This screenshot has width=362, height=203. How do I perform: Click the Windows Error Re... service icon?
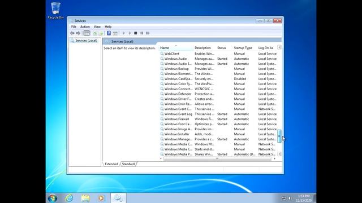(162, 104)
